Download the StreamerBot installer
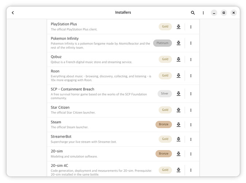Screen dimensions: 246x183 pos(178,139)
